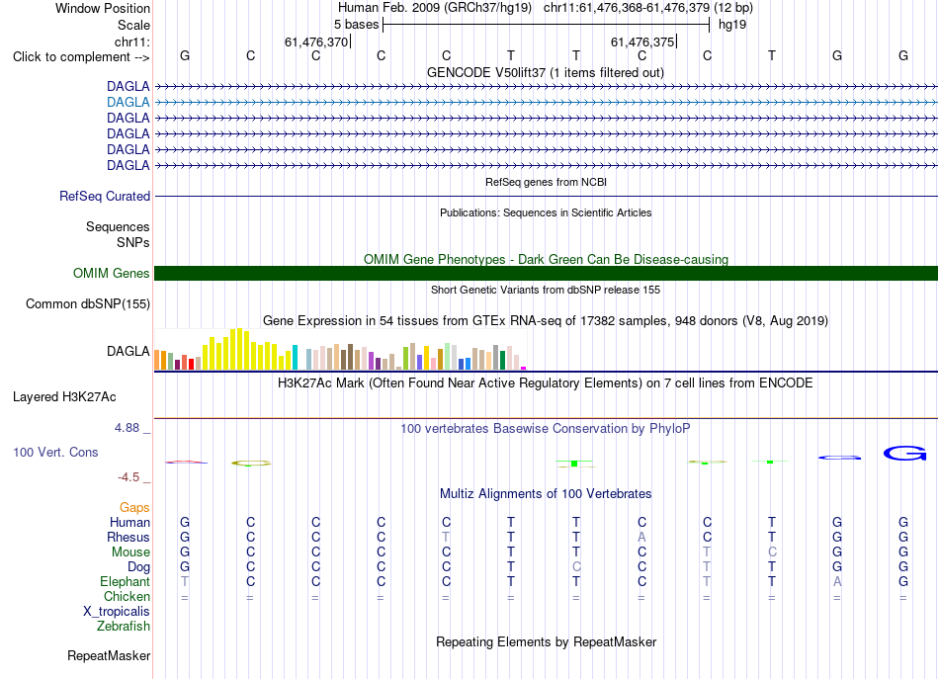Click the 'A' base in the Rhesus row
Screen dimensions: 939x679
(x=641, y=538)
